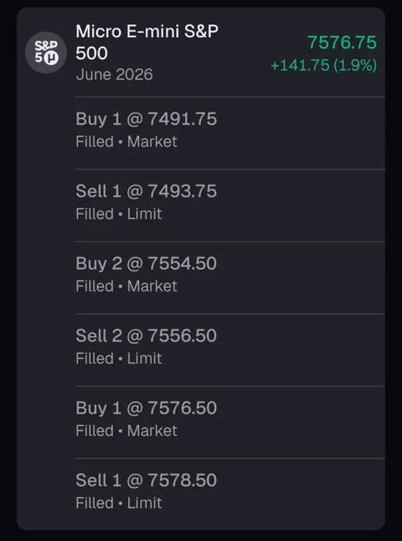Tap 'Market' type under Buy 2 @ 7554.50
The image size is (402, 541).
point(153,286)
